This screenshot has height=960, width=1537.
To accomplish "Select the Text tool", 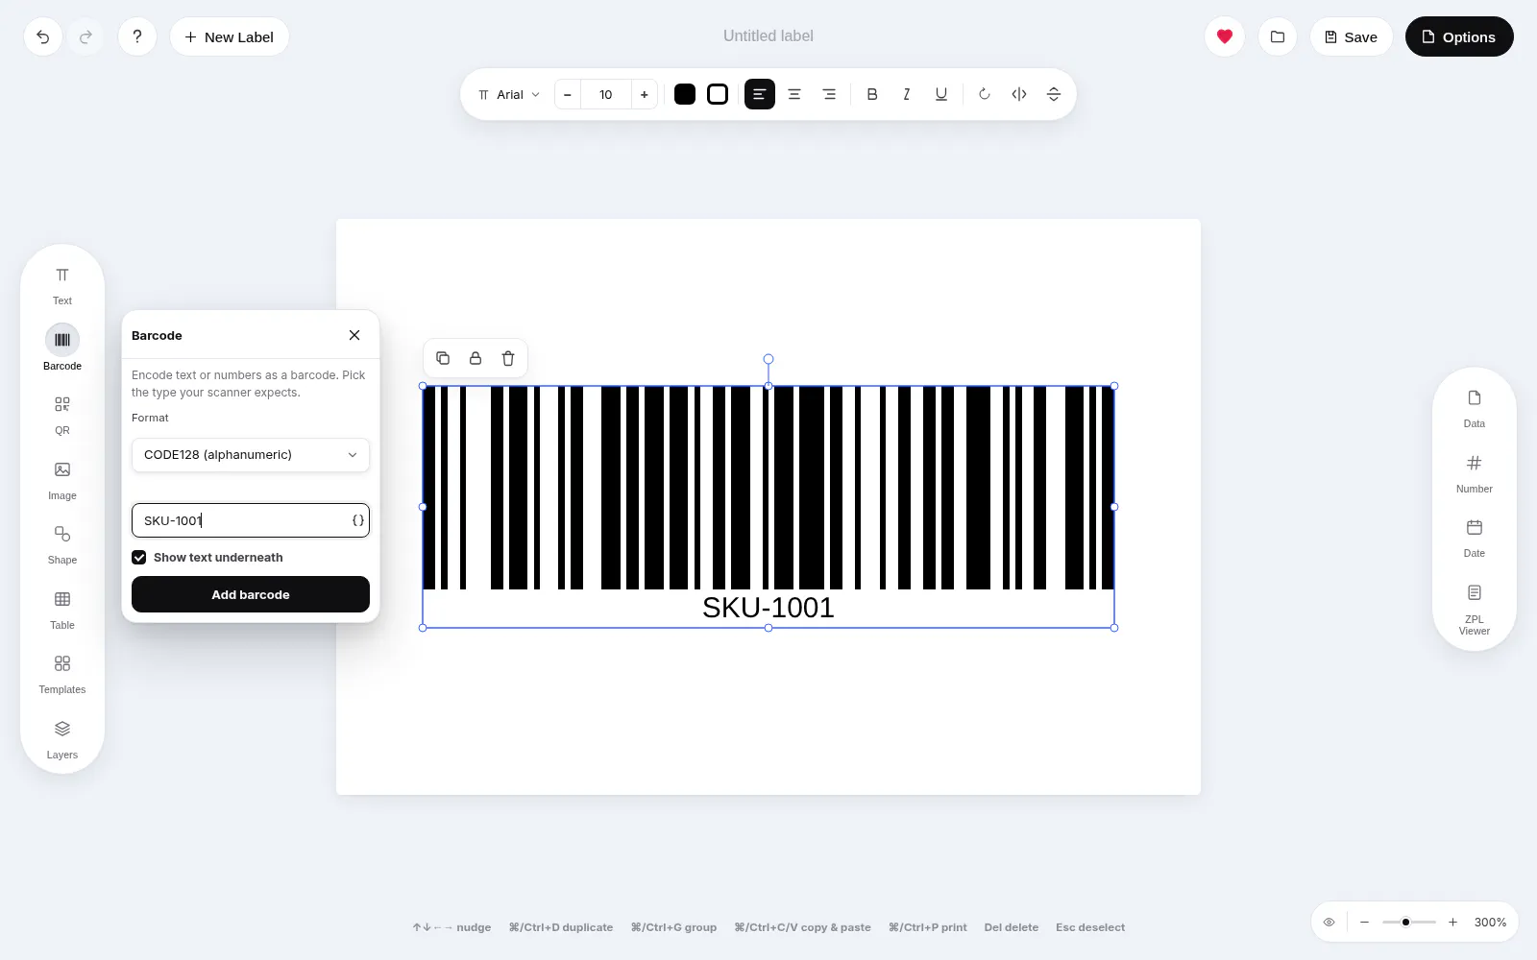I will pyautogui.click(x=62, y=285).
